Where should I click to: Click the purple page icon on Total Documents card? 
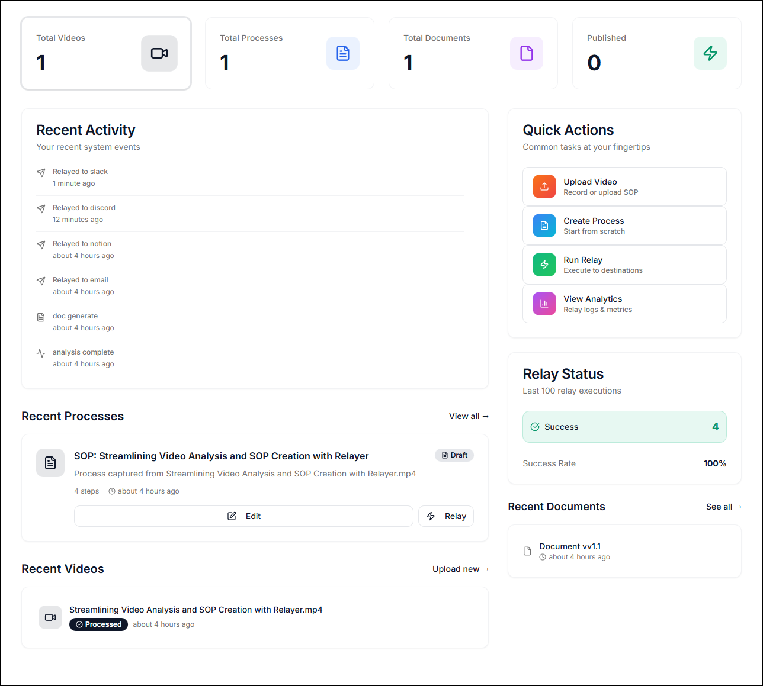(526, 53)
